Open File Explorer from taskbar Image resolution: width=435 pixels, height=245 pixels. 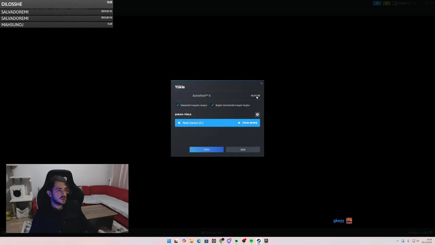pyautogui.click(x=191, y=241)
